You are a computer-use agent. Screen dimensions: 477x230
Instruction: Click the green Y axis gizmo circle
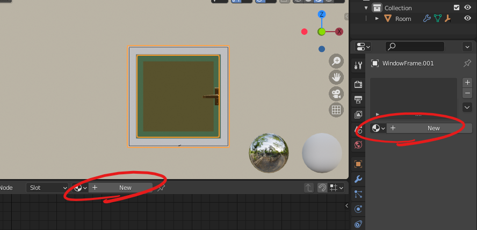[x=322, y=32]
